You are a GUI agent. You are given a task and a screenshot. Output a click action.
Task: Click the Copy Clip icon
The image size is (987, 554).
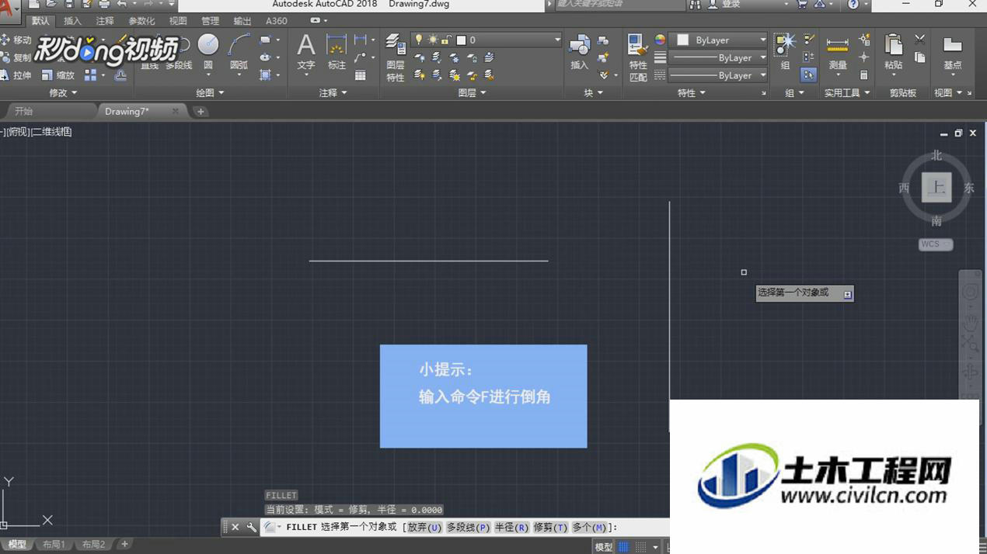point(920,57)
